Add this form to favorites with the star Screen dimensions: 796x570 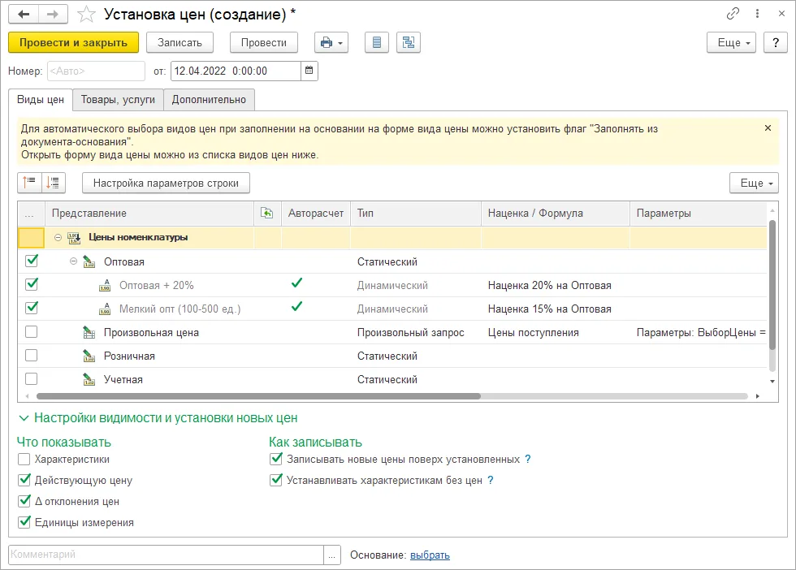tap(86, 15)
